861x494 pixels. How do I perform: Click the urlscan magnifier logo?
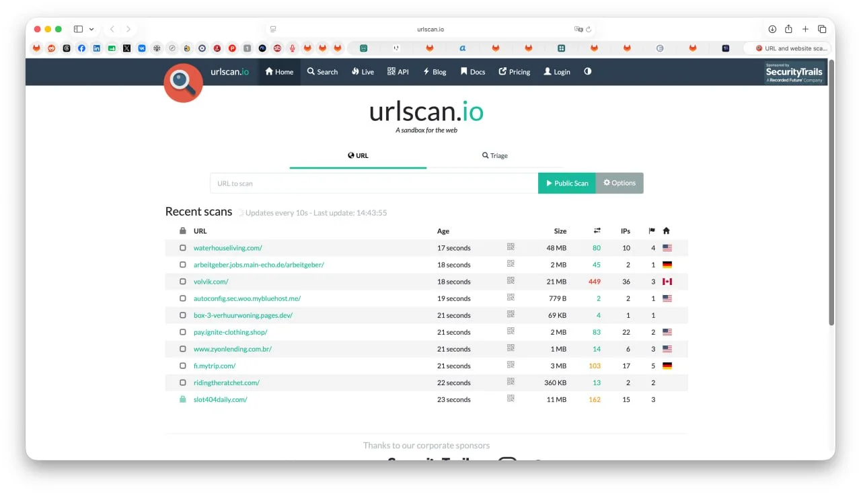[183, 83]
